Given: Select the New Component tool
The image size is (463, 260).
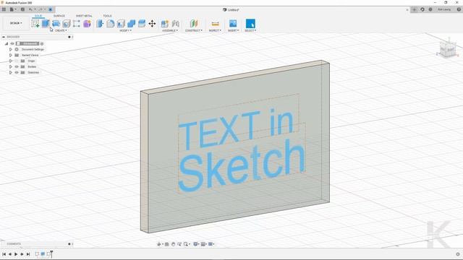Looking at the screenshot, I should click(x=165, y=23).
